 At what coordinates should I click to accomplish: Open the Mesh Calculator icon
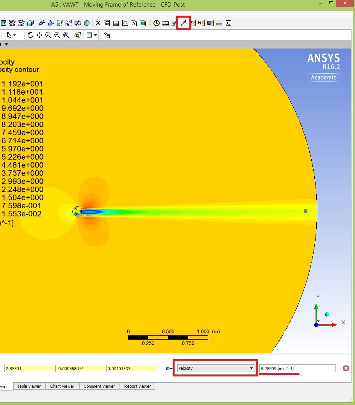point(211,23)
